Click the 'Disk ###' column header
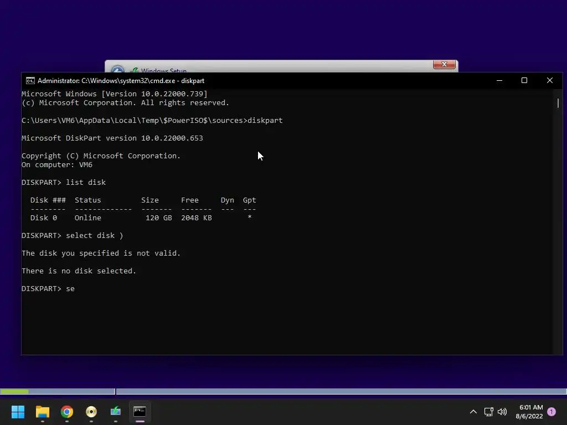567x425 pixels. (48, 200)
